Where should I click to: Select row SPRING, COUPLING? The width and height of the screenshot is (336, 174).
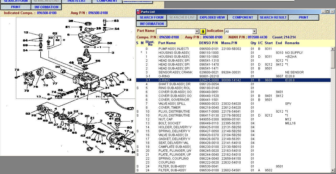[233, 159]
